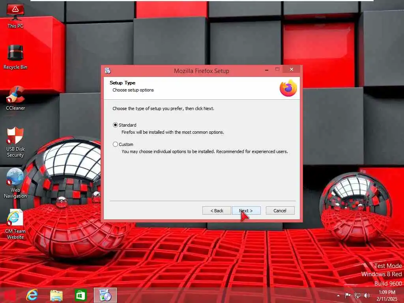Click Next to continue setup

click(246, 211)
